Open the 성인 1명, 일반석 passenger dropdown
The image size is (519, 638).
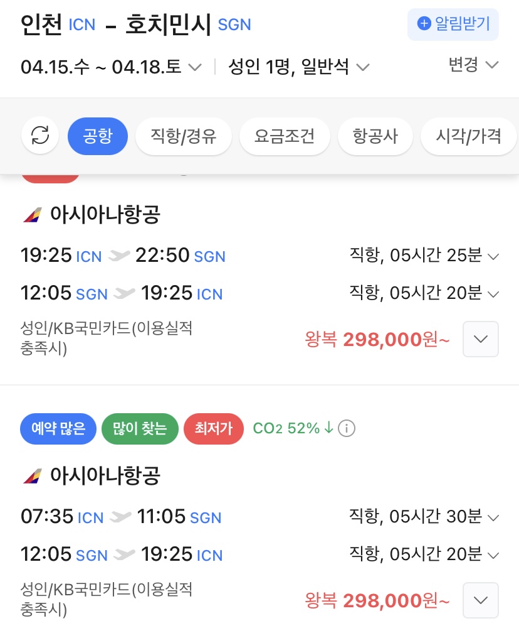point(299,67)
